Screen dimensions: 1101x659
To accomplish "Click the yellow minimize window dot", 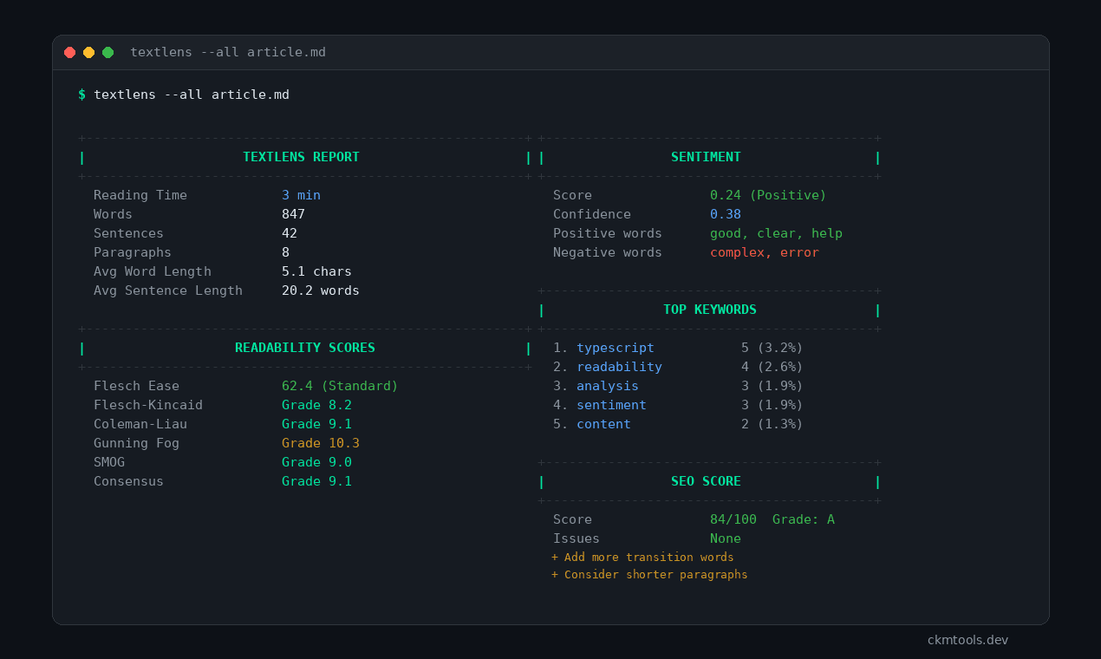I will [x=89, y=53].
